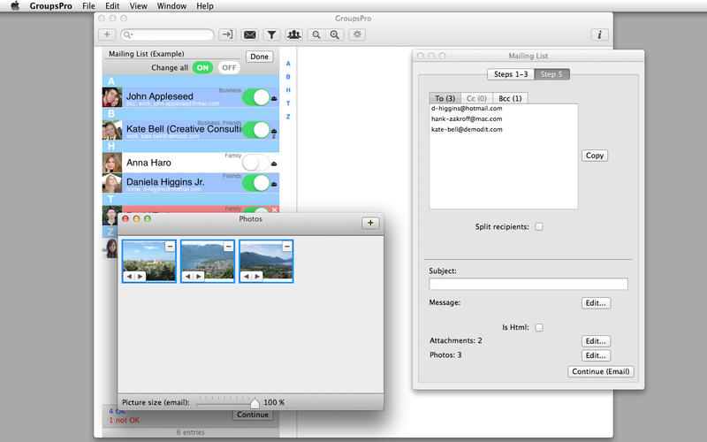Open the Window menu
The width and height of the screenshot is (707, 442).
click(x=171, y=6)
